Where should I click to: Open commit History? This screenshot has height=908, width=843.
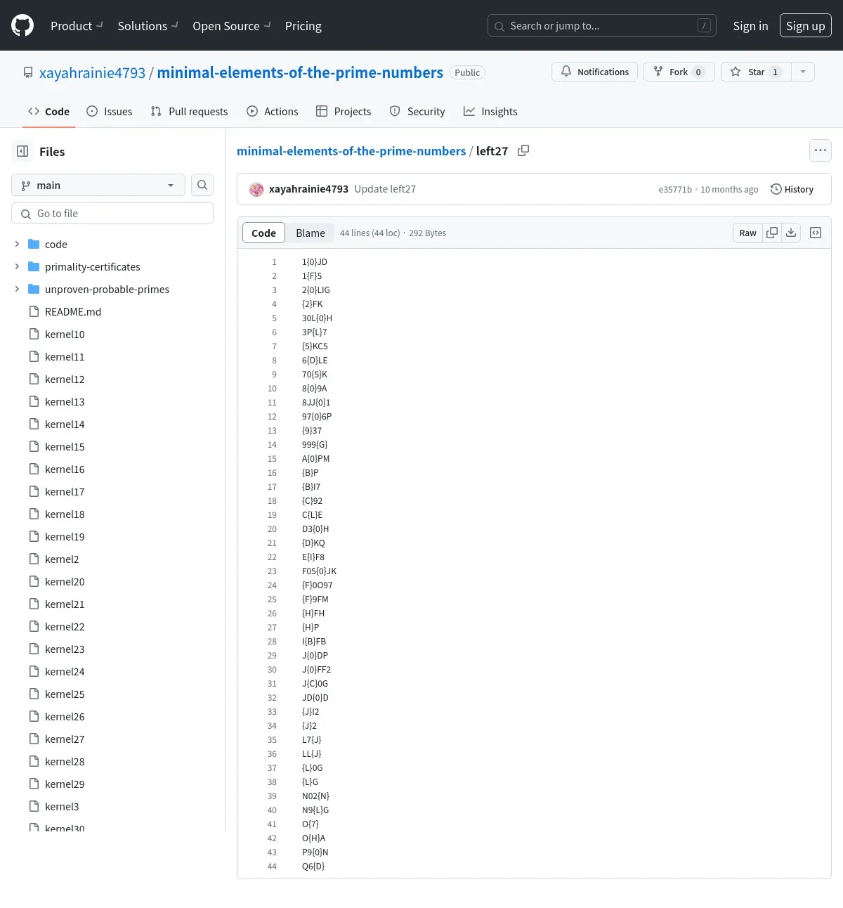[792, 189]
